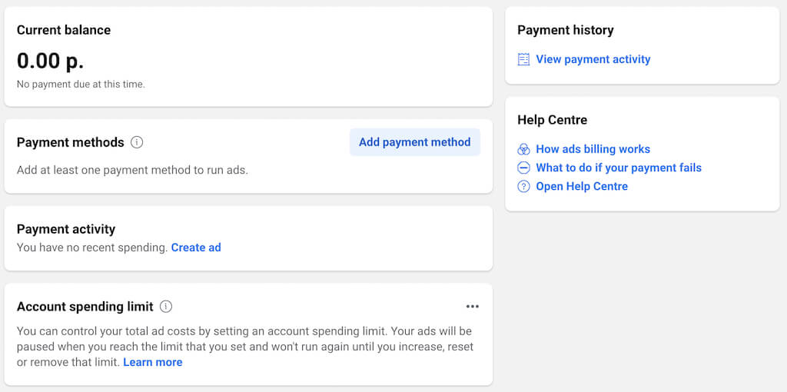Click the icon beside How ads billing works
Screen dimensions: 787x392
click(524, 149)
